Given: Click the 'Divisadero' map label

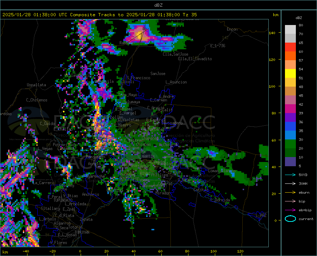Looking at the screenshot, I should [172, 123].
